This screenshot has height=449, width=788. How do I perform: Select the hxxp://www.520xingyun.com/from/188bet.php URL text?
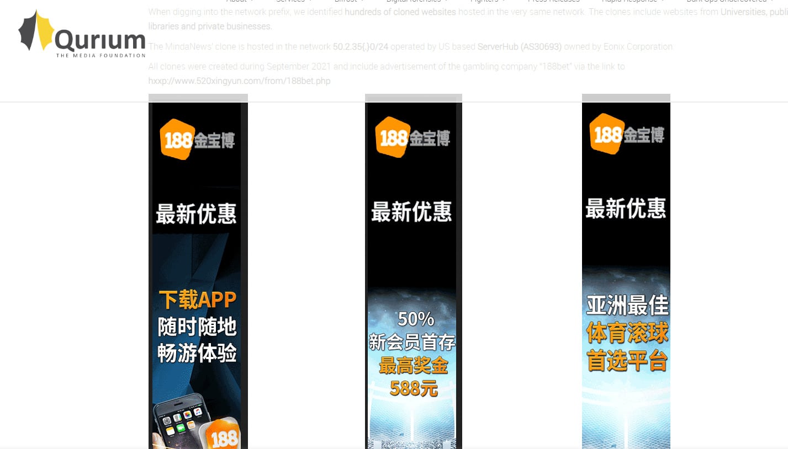[x=239, y=81]
